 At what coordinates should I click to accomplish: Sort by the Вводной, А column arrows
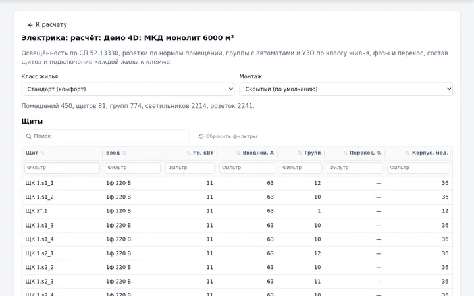pos(238,153)
